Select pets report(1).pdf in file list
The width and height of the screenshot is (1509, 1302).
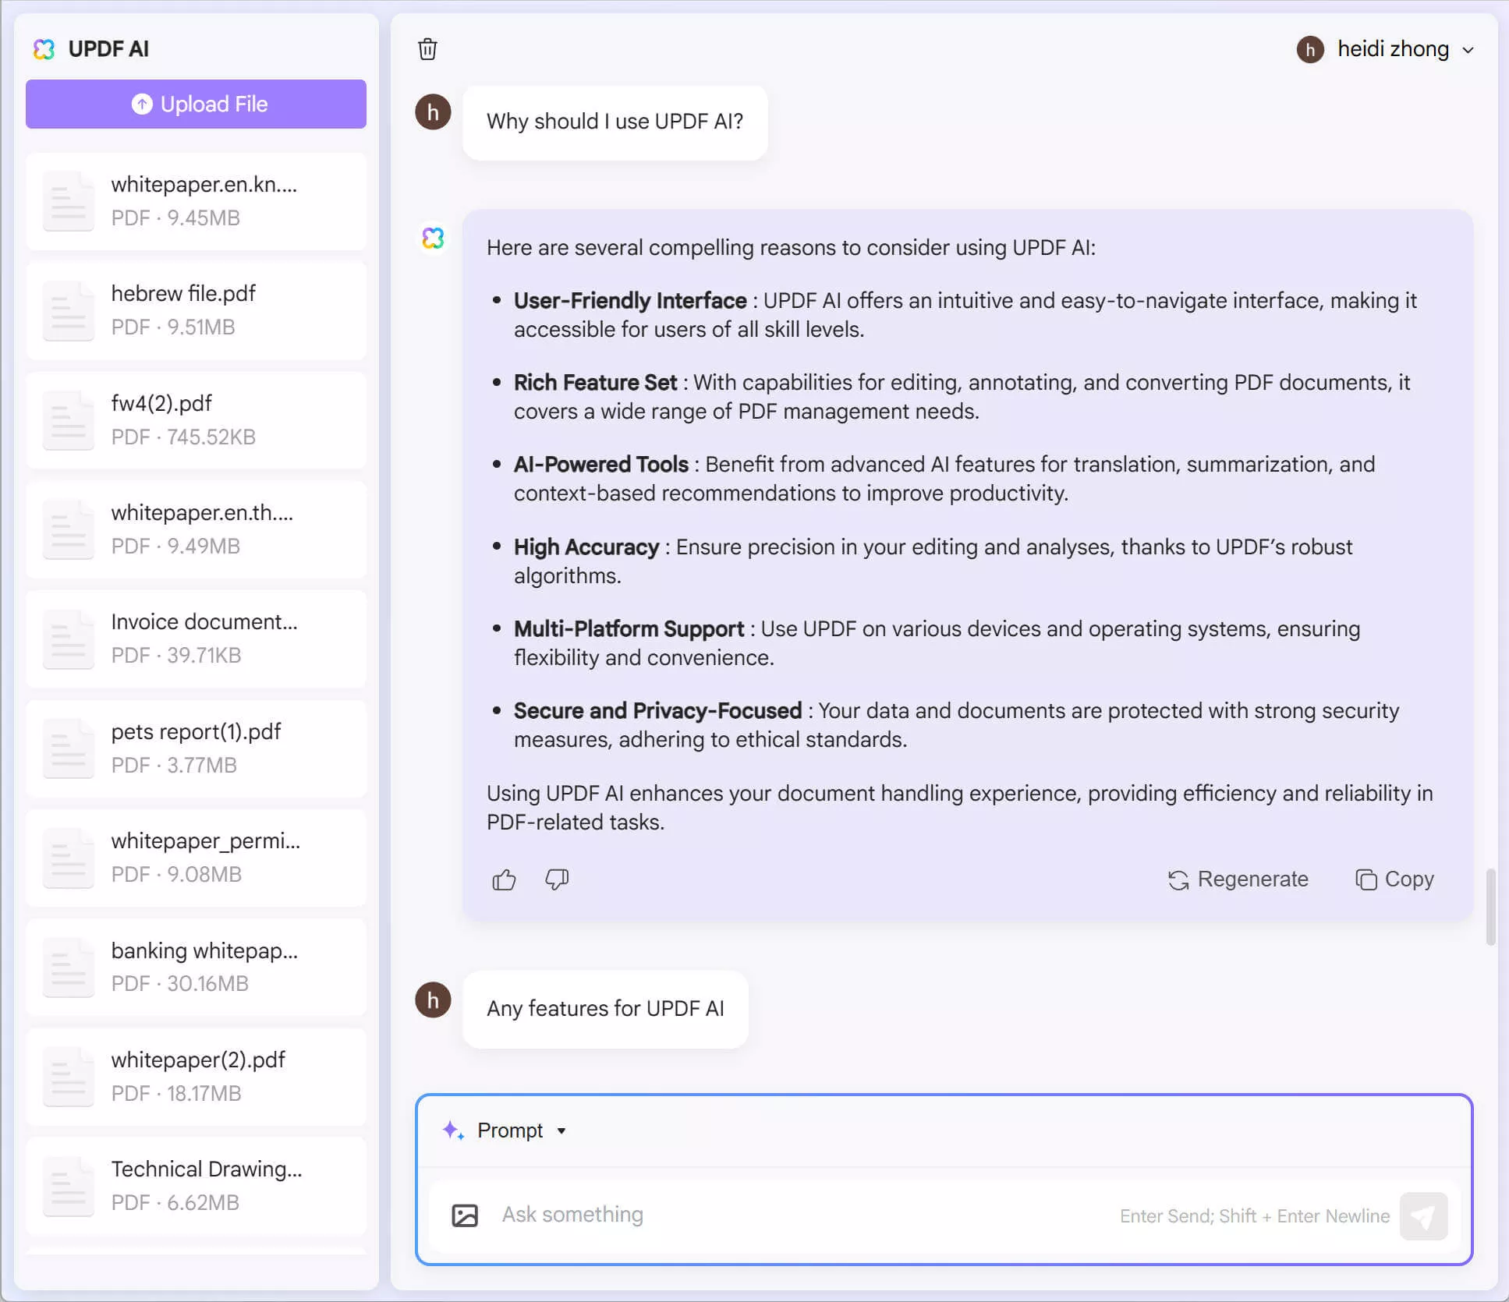point(195,747)
